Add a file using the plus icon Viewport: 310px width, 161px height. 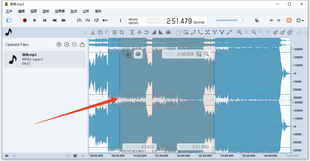(67, 45)
